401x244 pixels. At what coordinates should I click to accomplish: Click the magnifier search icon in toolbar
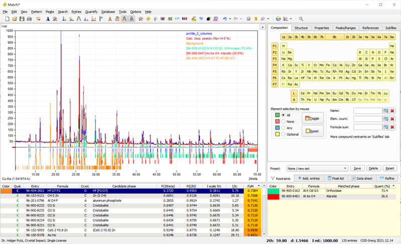pos(301,19)
